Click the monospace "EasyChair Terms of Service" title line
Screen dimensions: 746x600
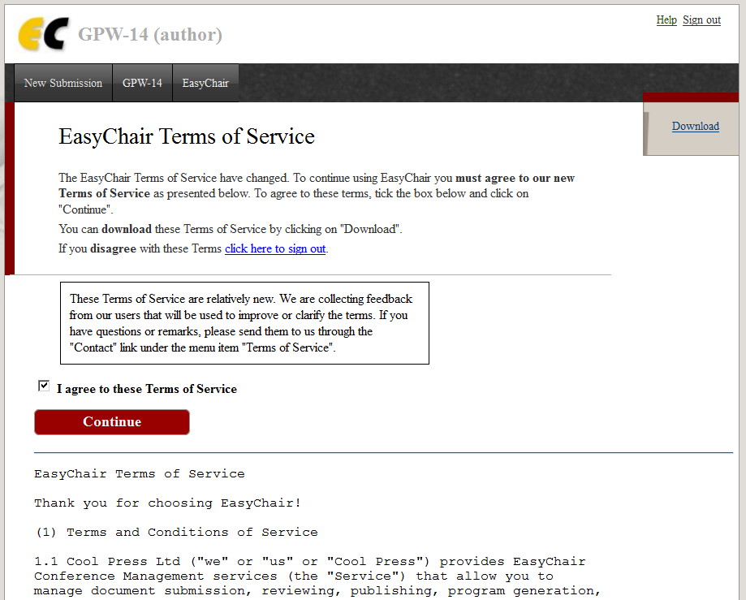pos(139,474)
